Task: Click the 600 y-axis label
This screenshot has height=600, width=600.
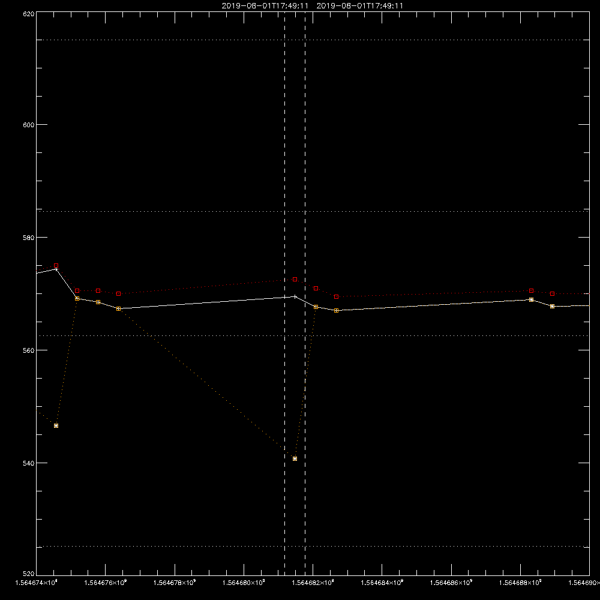Action: (x=29, y=125)
